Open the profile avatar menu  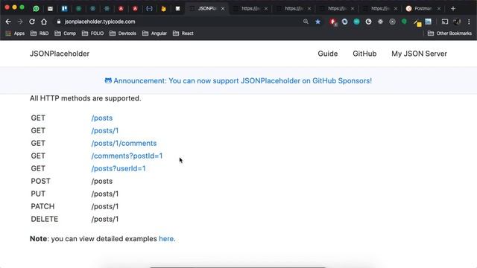coord(457,22)
